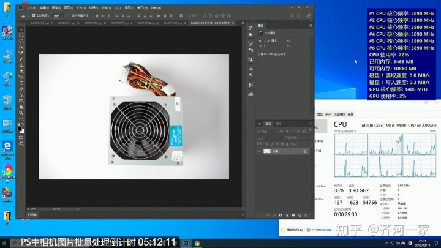Open the workspace switcher in options bar
The image size is (441, 248).
coord(300,16)
